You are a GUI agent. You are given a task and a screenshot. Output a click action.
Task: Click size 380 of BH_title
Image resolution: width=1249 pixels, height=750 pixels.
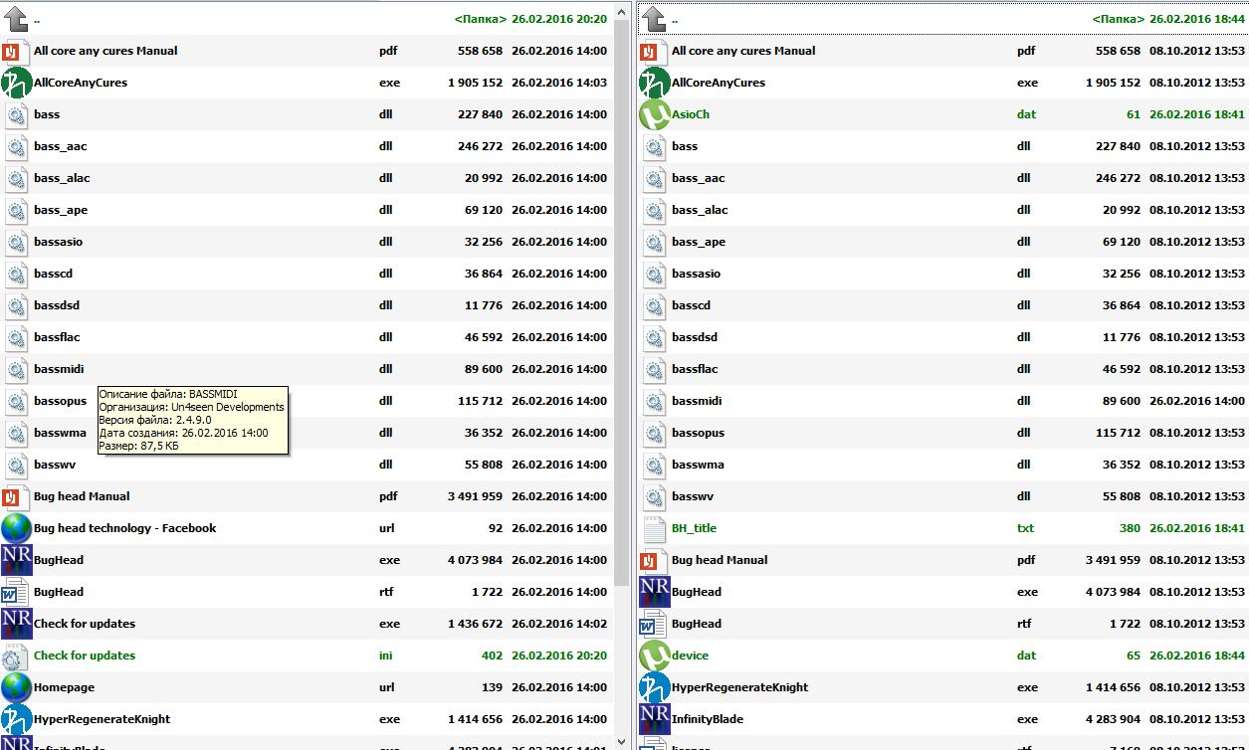pos(1130,528)
